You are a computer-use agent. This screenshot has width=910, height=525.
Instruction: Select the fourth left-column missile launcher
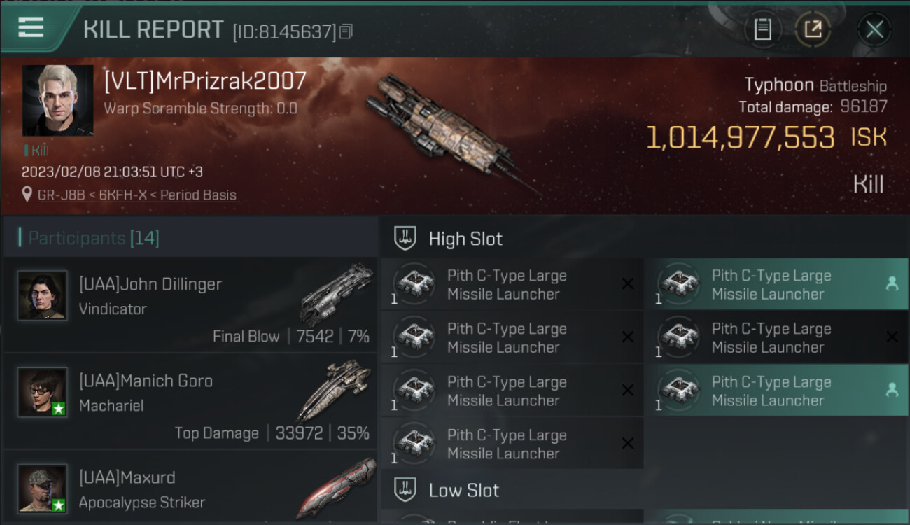(512, 443)
